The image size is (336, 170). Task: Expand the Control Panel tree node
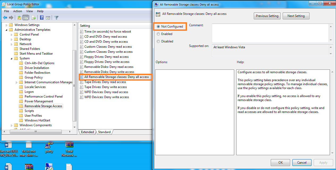click(11, 35)
